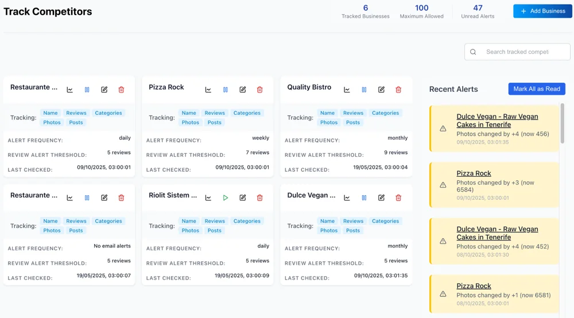The image size is (574, 318).
Task: Pause tracking on the Pizza Rock card
Action: click(226, 90)
